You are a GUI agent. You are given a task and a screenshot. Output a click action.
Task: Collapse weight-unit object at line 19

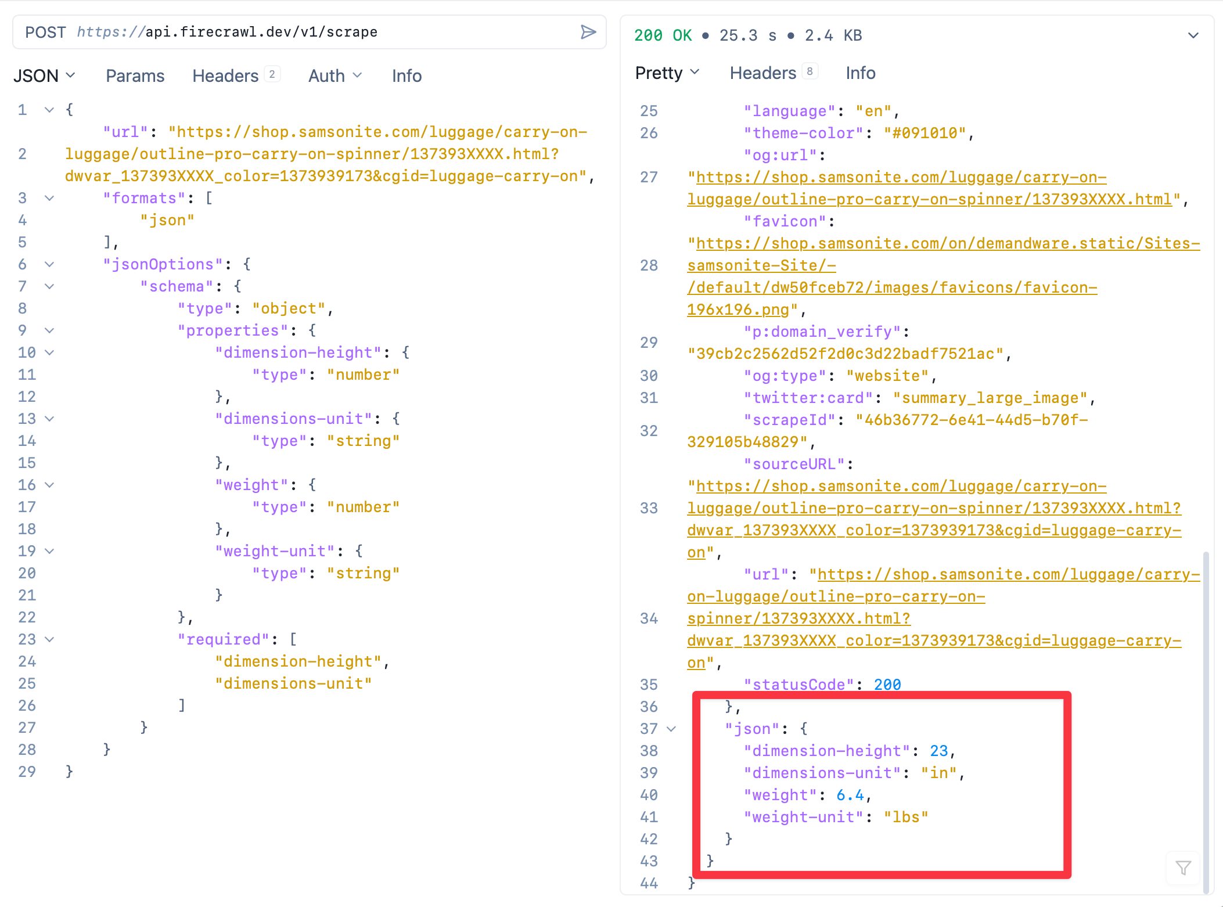(x=49, y=551)
